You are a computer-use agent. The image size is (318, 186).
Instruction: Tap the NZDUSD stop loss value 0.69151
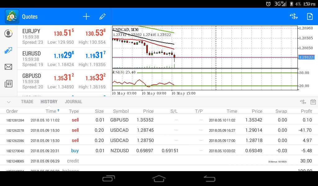[x=170, y=151]
